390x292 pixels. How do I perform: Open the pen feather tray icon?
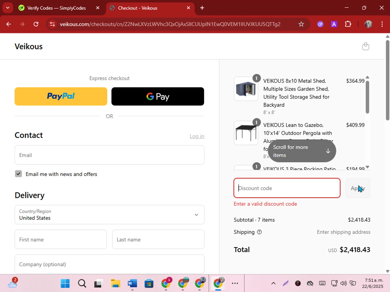(x=285, y=283)
